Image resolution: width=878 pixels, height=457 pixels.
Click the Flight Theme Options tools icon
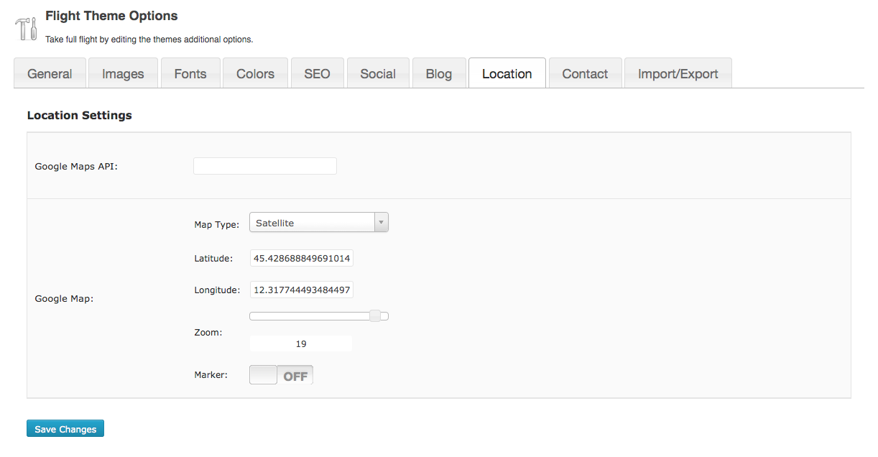coord(26,29)
